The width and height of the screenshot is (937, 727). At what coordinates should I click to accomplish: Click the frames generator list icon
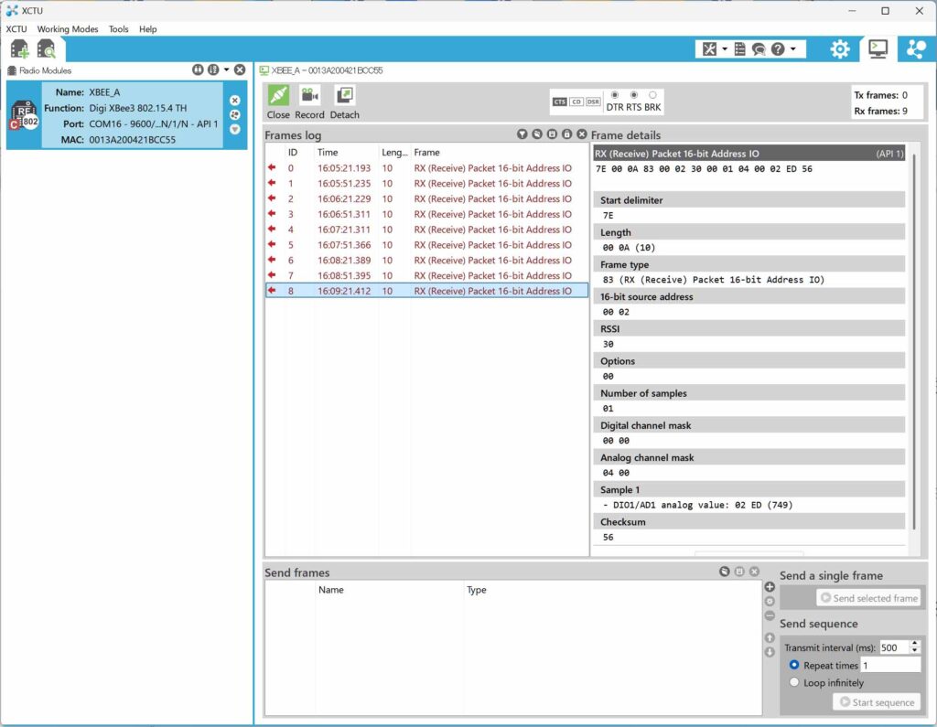click(739, 49)
